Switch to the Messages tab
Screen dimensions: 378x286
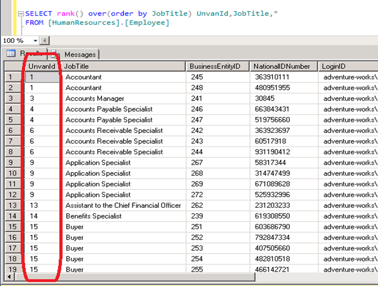tap(80, 54)
